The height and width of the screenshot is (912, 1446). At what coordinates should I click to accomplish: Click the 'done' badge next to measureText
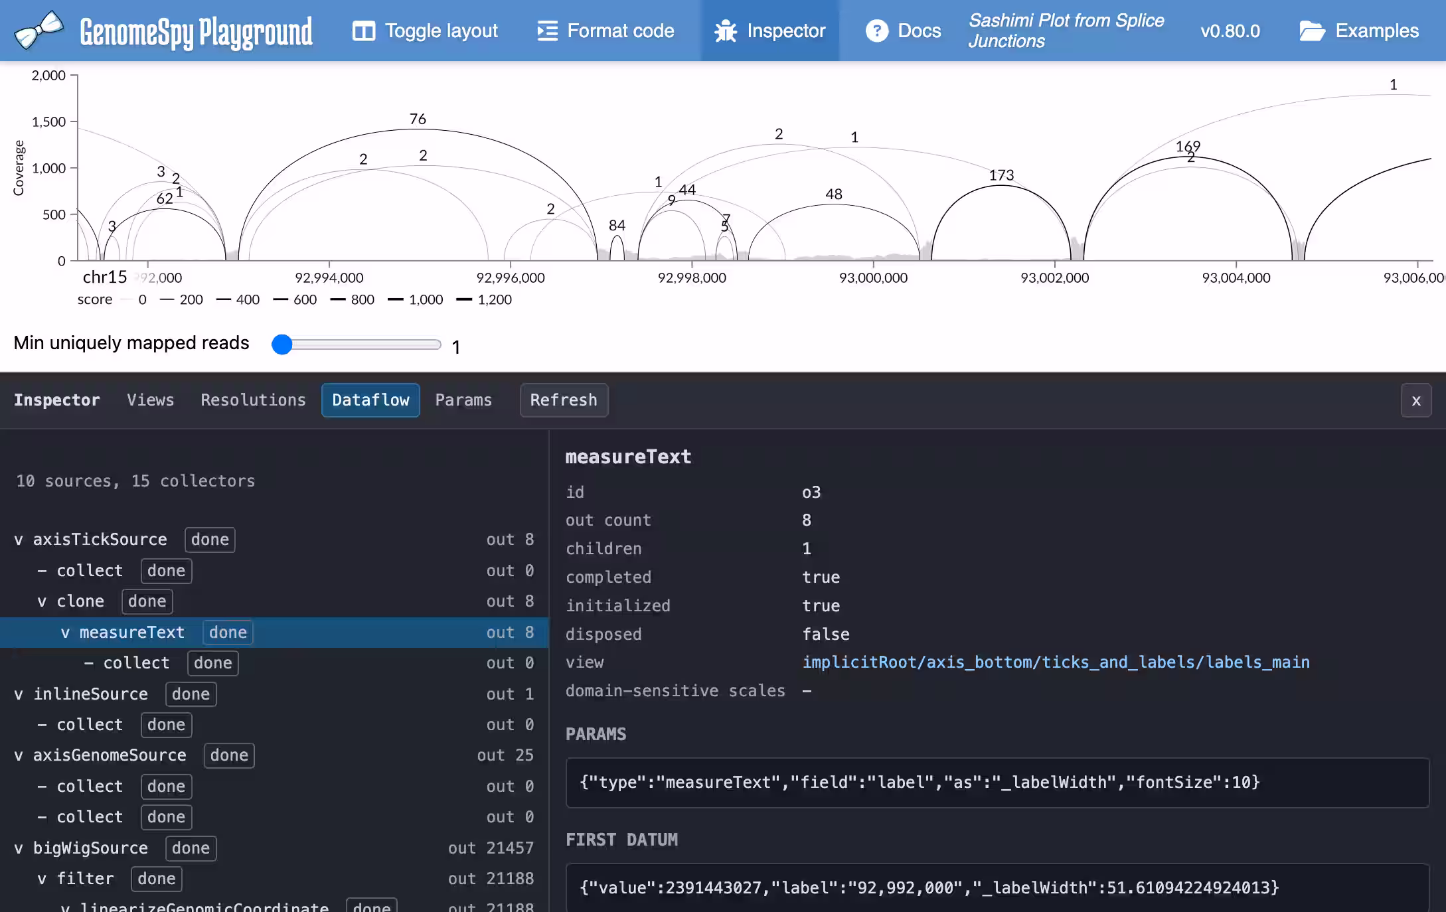click(228, 633)
